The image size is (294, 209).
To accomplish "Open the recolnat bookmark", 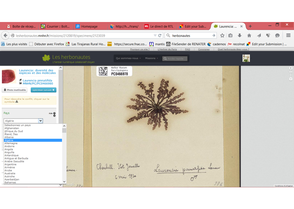I will (236, 44).
